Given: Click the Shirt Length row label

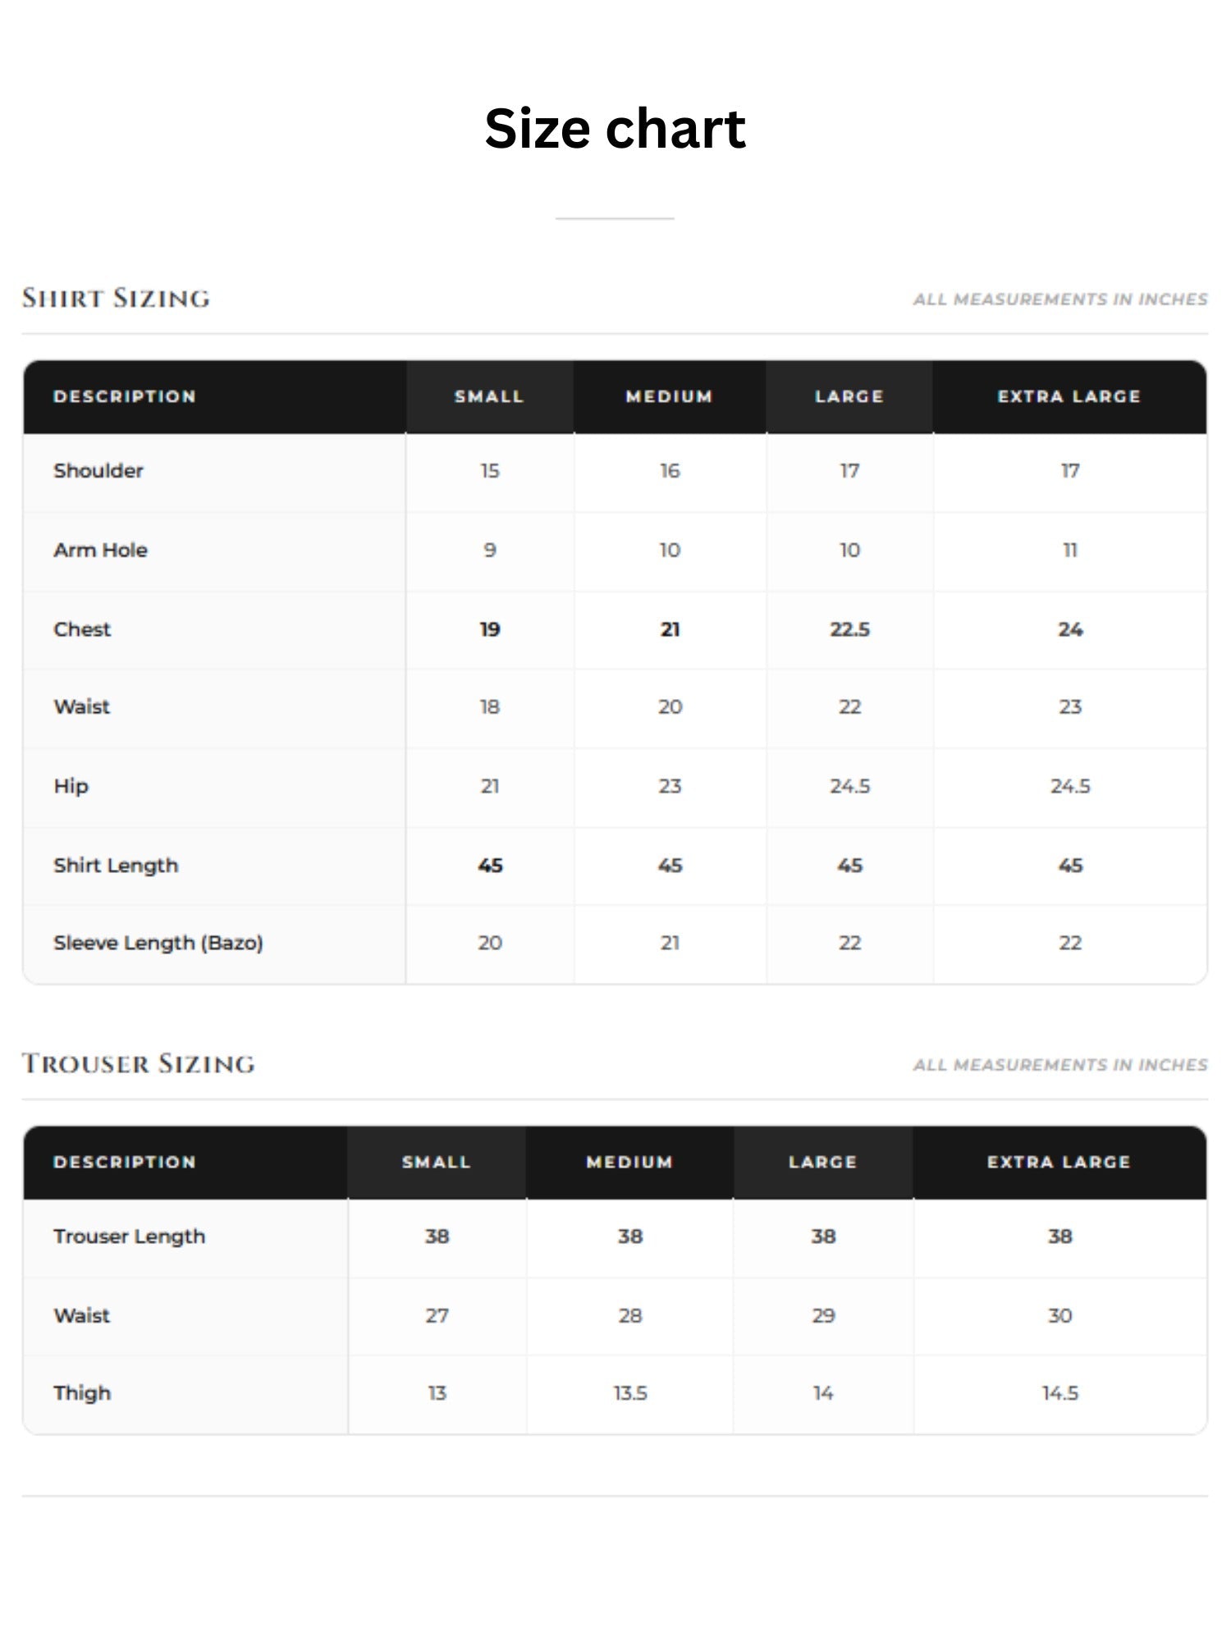Looking at the screenshot, I should coord(116,866).
